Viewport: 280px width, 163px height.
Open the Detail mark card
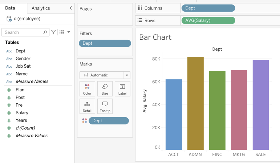(87, 106)
